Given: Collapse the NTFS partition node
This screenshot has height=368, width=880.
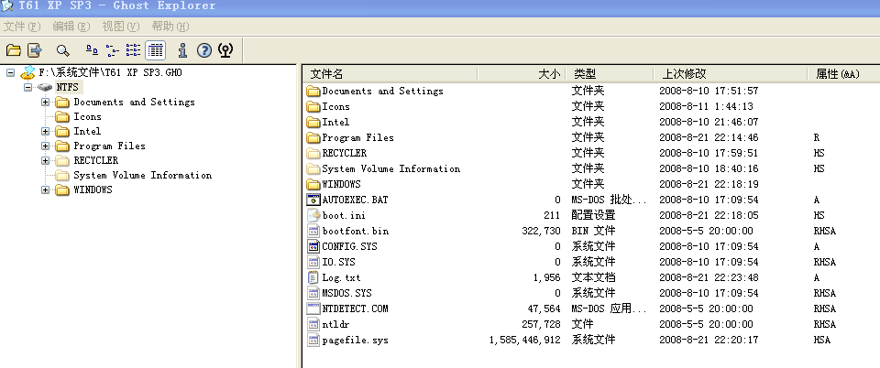Looking at the screenshot, I should 27,87.
